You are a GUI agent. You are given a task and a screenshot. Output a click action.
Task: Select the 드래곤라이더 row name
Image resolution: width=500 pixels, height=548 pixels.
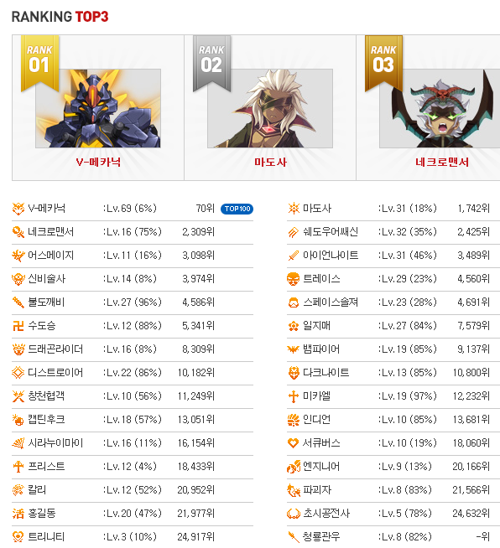click(x=55, y=349)
